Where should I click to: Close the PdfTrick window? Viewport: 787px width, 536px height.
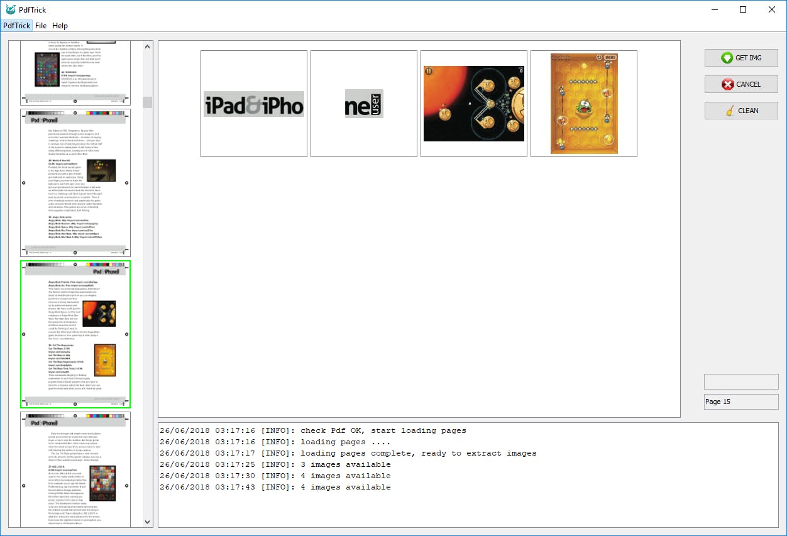pyautogui.click(x=772, y=9)
